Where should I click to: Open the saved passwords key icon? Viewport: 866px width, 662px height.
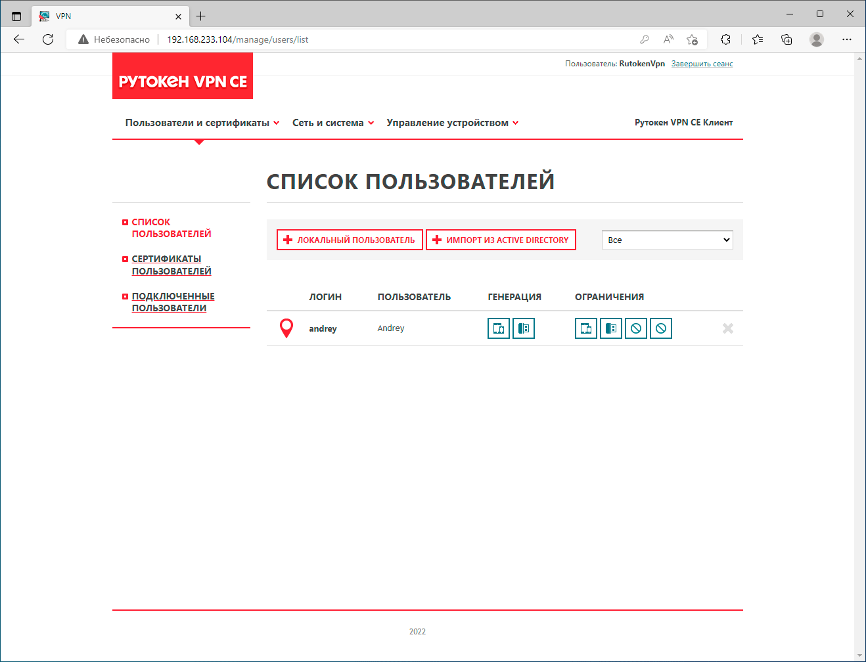coord(645,39)
